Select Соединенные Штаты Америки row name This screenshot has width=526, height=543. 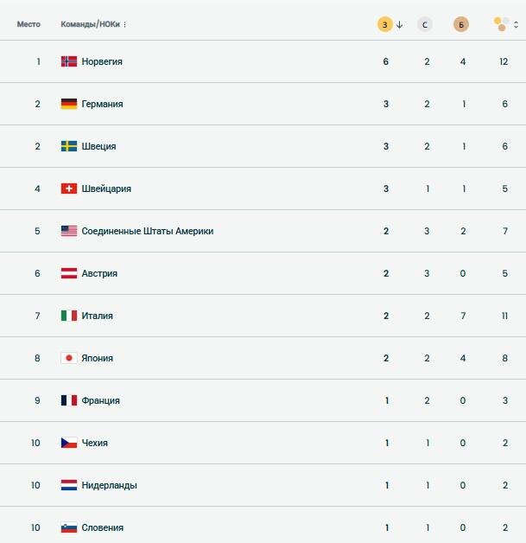coord(147,231)
